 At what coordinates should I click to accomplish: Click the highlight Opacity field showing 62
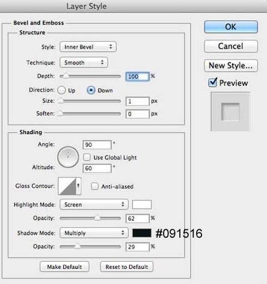point(138,218)
